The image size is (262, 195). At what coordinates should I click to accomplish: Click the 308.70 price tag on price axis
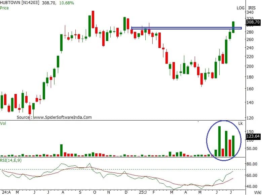(x=253, y=23)
